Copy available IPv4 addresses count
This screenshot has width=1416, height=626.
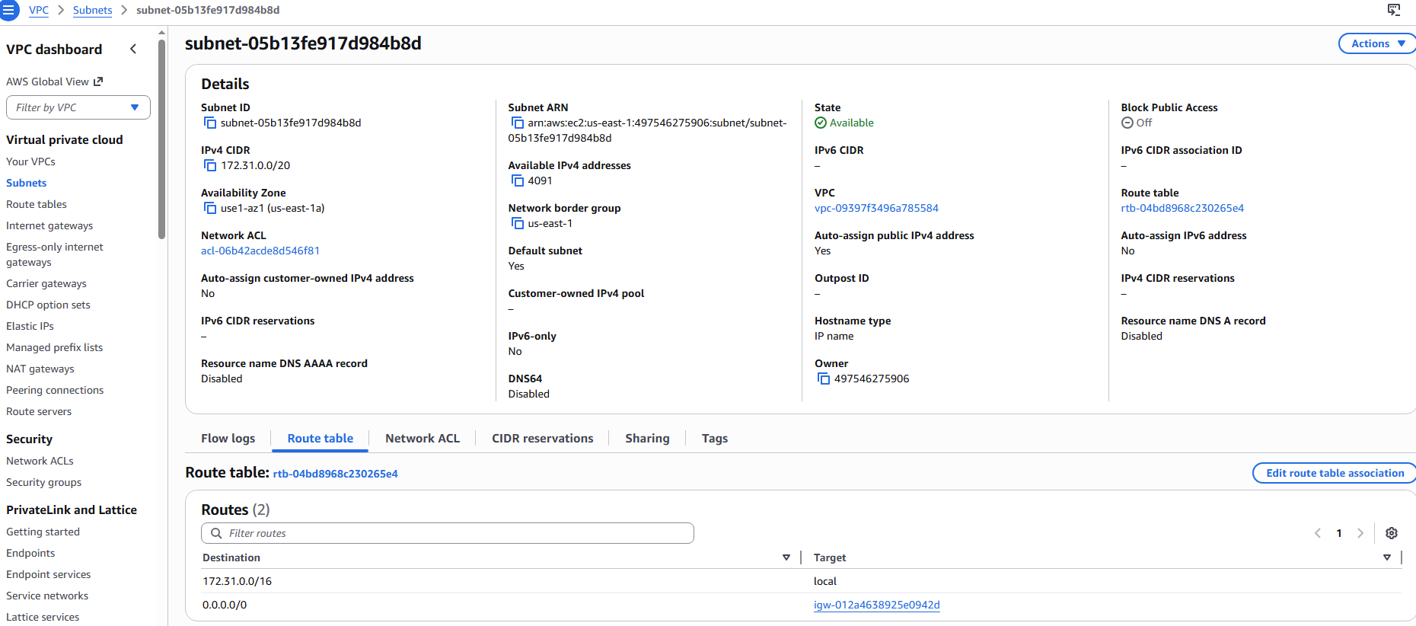pos(518,181)
